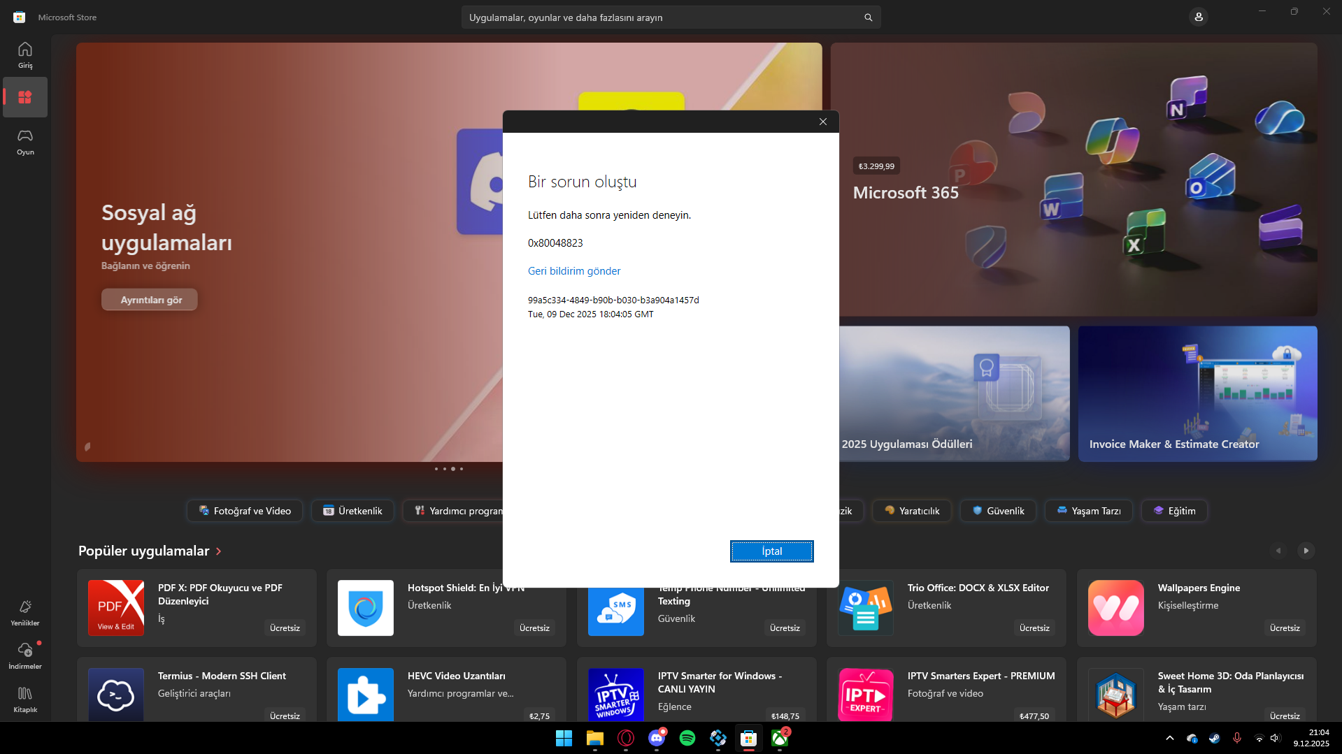Open the Giriş home section
Screen dimensions: 1342x754
[x=25, y=55]
